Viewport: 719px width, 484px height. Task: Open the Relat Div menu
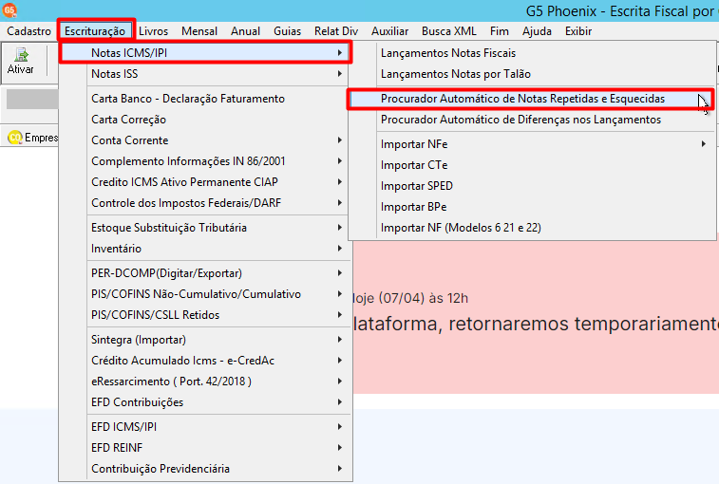336,31
